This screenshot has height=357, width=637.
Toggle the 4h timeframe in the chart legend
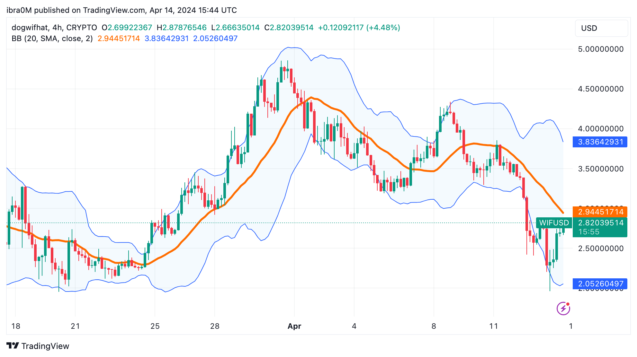click(x=57, y=27)
